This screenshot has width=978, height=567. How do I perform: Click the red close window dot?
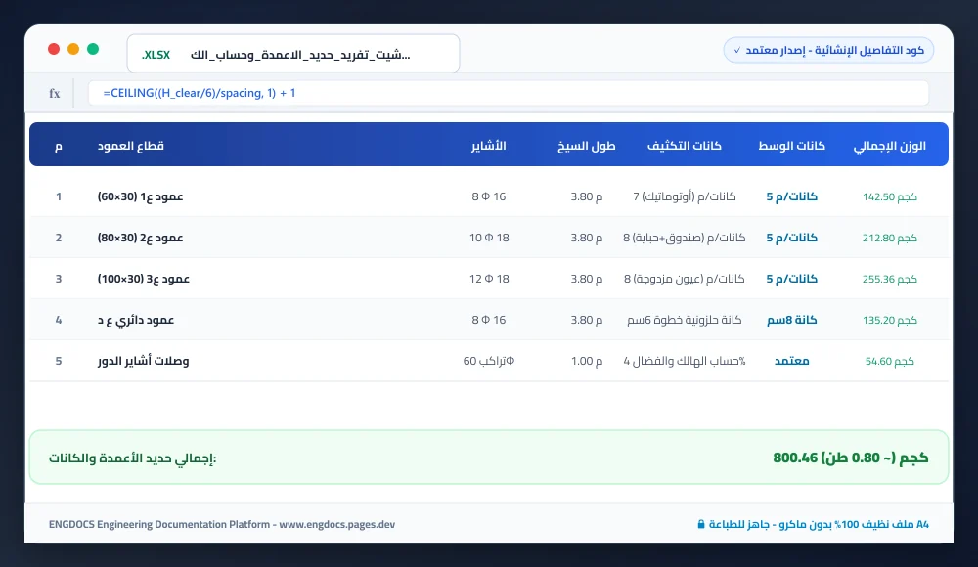pos(54,49)
